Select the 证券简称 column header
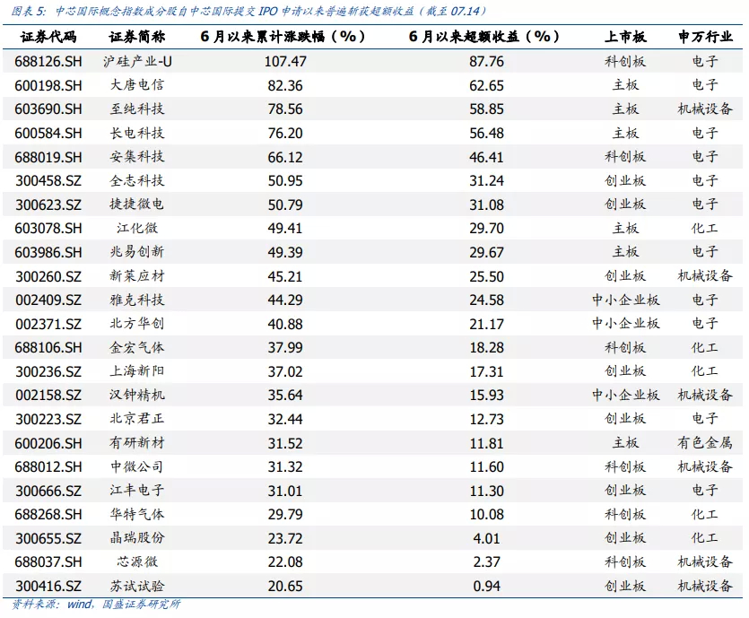Viewport: 749px width, 618px height. coord(137,37)
